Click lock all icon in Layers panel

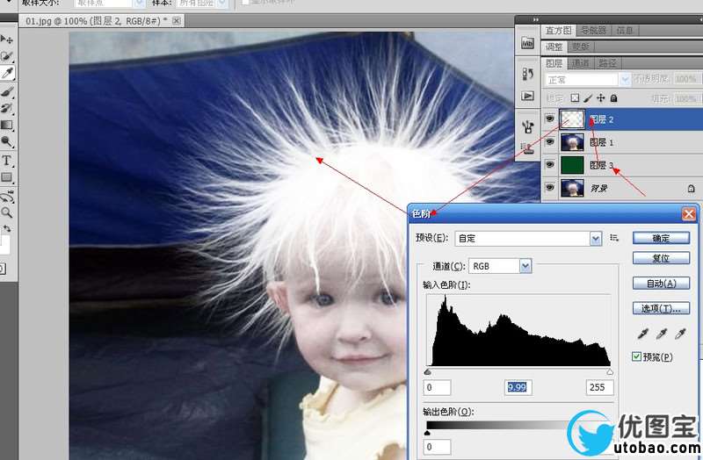pyautogui.click(x=613, y=97)
